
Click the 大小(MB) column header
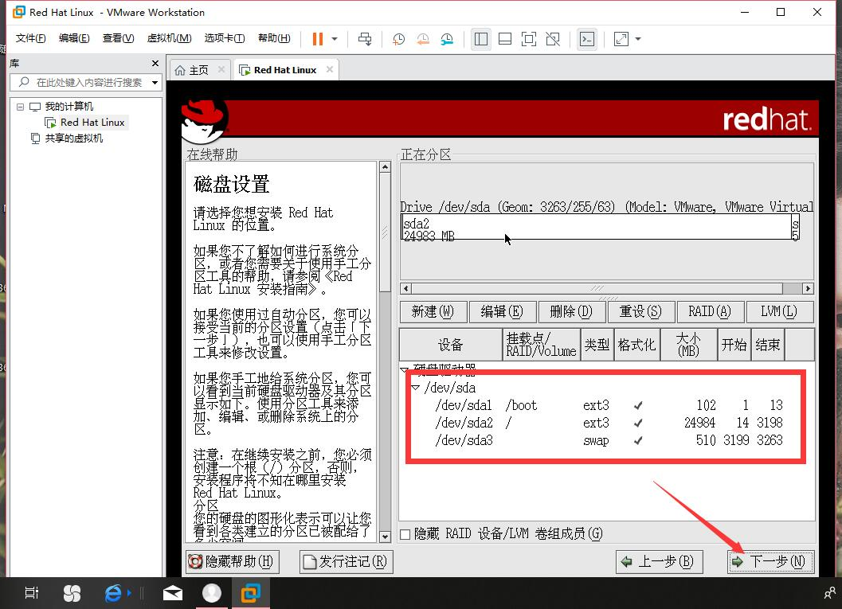[x=688, y=345]
